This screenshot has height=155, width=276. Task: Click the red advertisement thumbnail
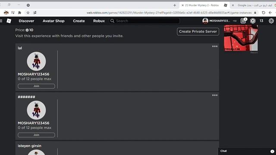(x=241, y=38)
